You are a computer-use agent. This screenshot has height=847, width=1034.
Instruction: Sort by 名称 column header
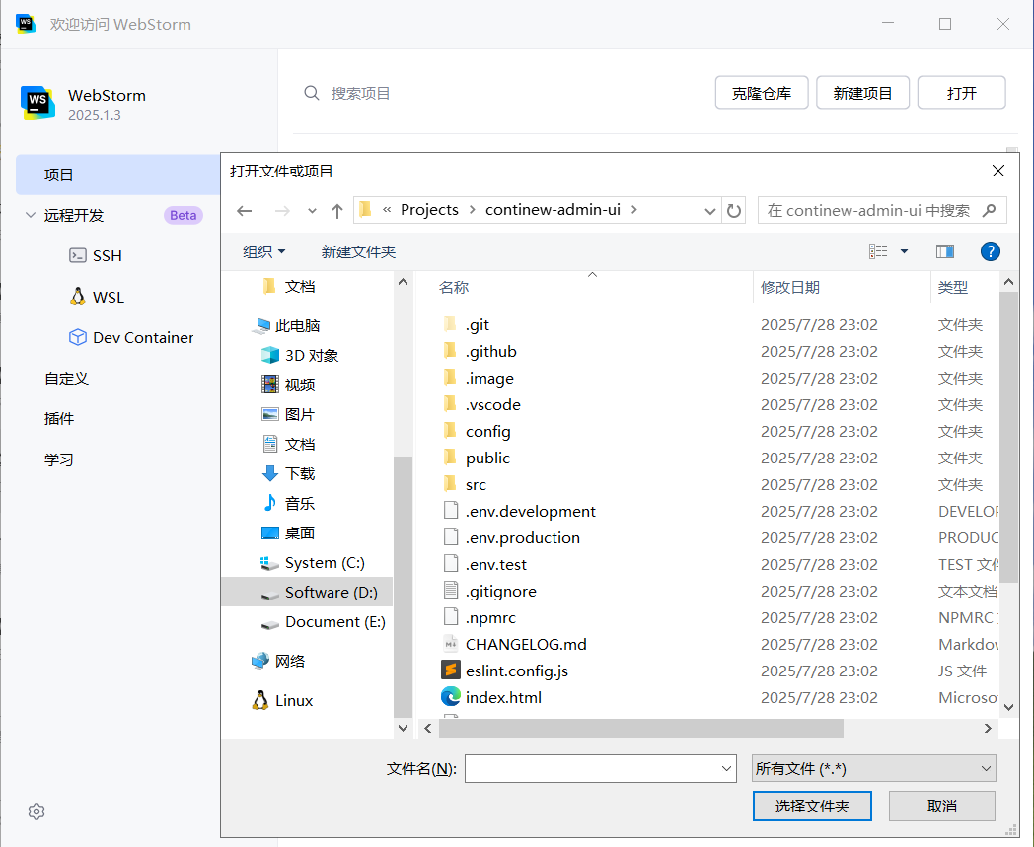pyautogui.click(x=454, y=287)
